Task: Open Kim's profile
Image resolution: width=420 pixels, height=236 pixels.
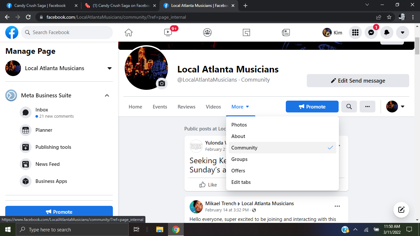Action: (333, 32)
